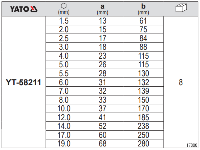Pick b-value 250 in the 17.0 row
Screen dimensions: 200x150
[143, 135]
